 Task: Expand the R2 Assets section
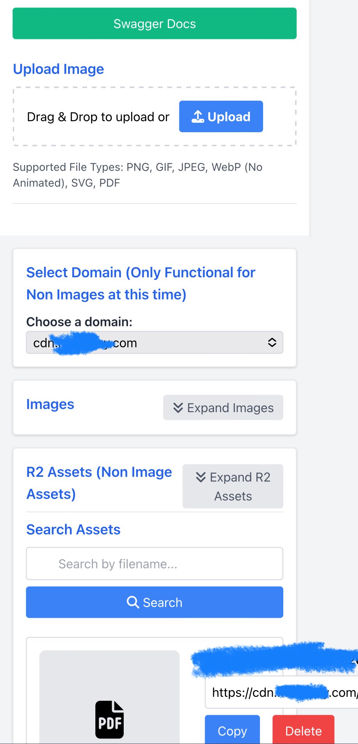click(232, 486)
